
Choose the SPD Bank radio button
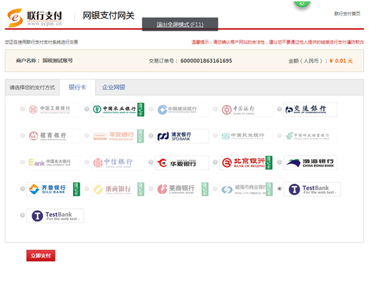pyautogui.click(x=151, y=135)
